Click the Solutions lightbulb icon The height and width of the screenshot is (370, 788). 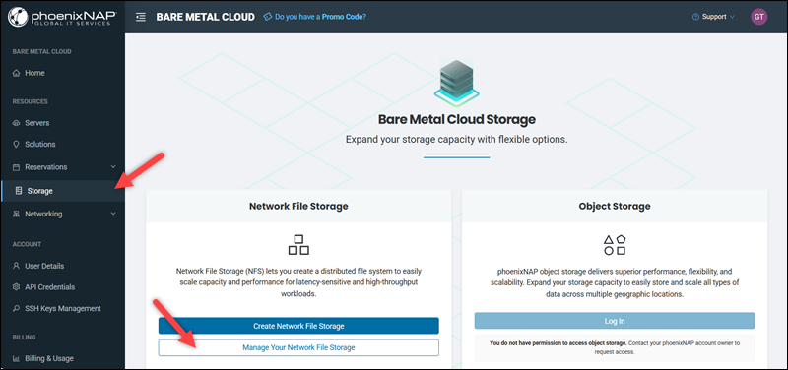(16, 144)
